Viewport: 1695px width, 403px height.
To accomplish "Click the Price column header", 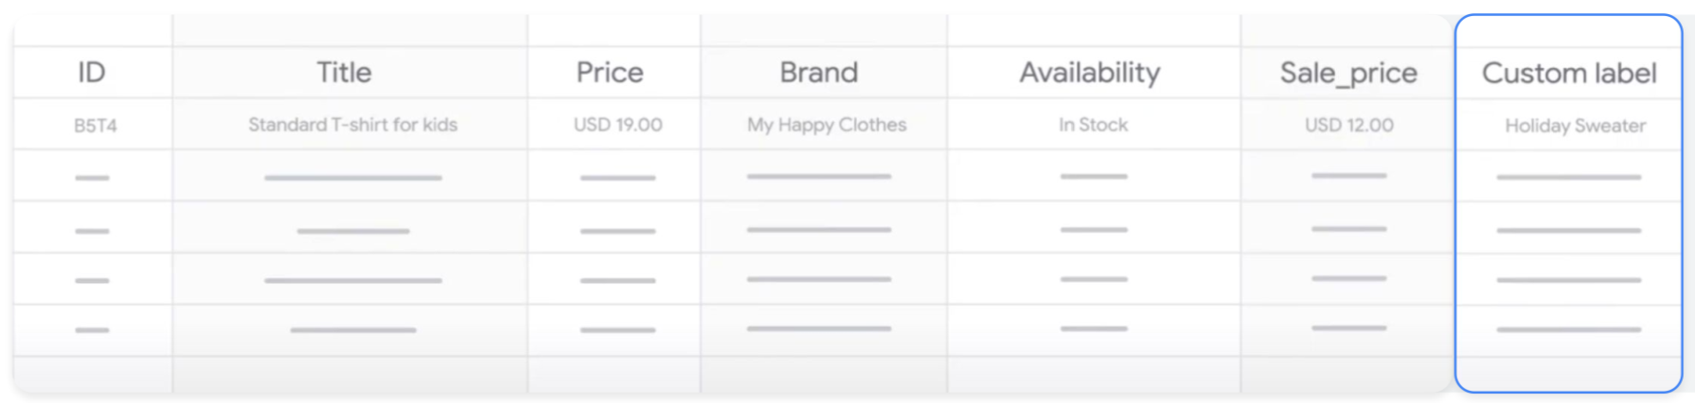I will 610,73.
